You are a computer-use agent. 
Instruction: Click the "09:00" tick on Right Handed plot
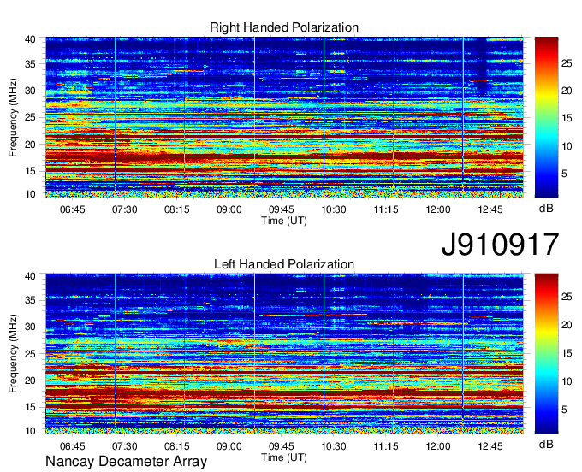(229, 209)
